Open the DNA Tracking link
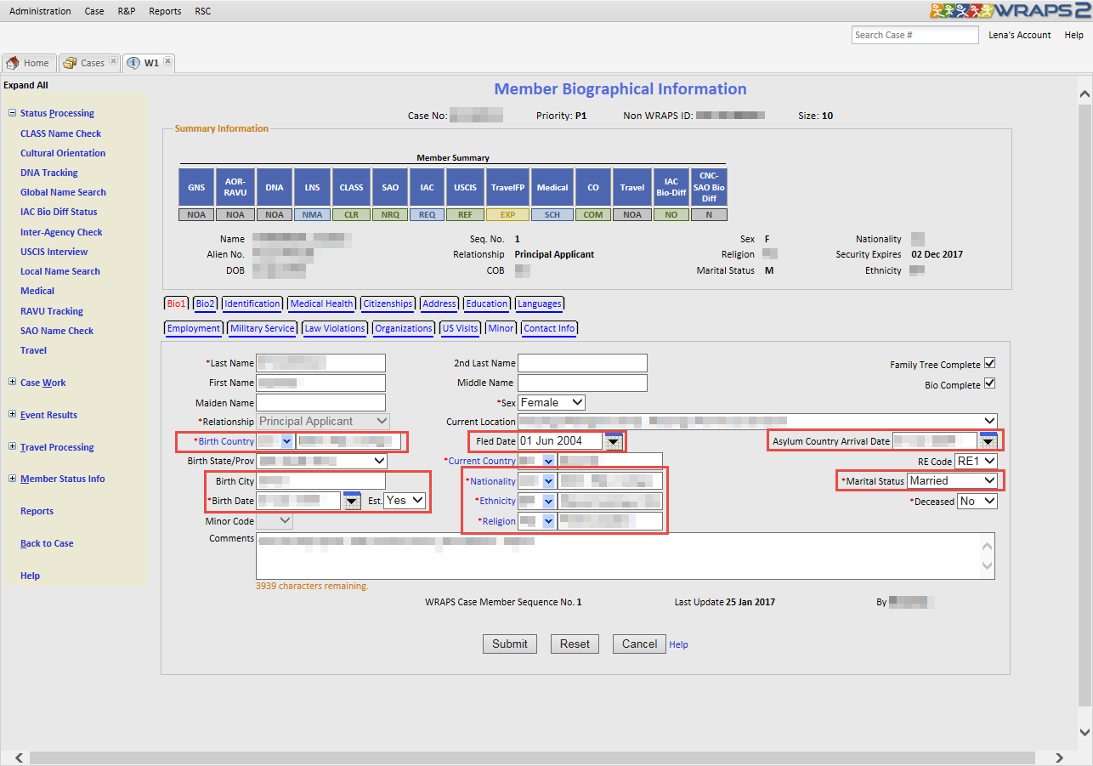 pos(48,173)
